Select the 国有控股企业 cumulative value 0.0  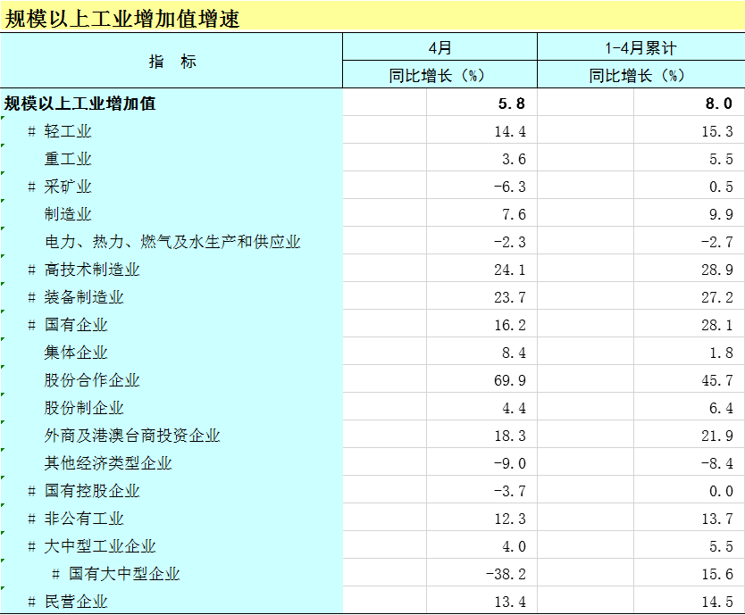717,491
